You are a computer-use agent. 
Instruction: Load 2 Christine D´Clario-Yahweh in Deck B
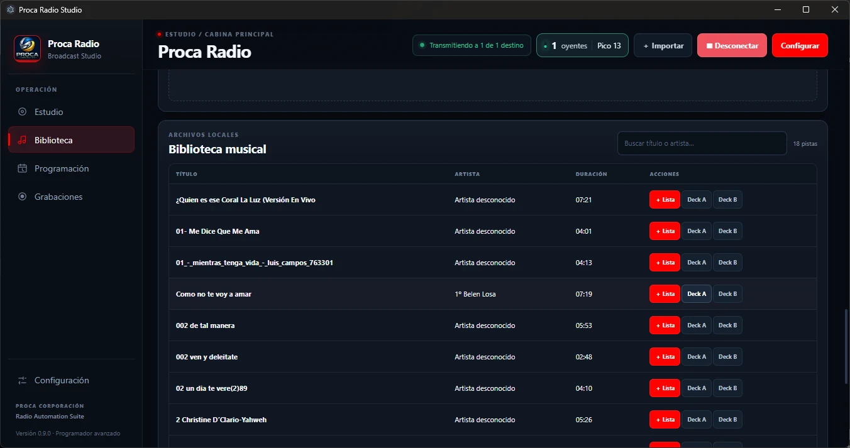pyautogui.click(x=727, y=420)
